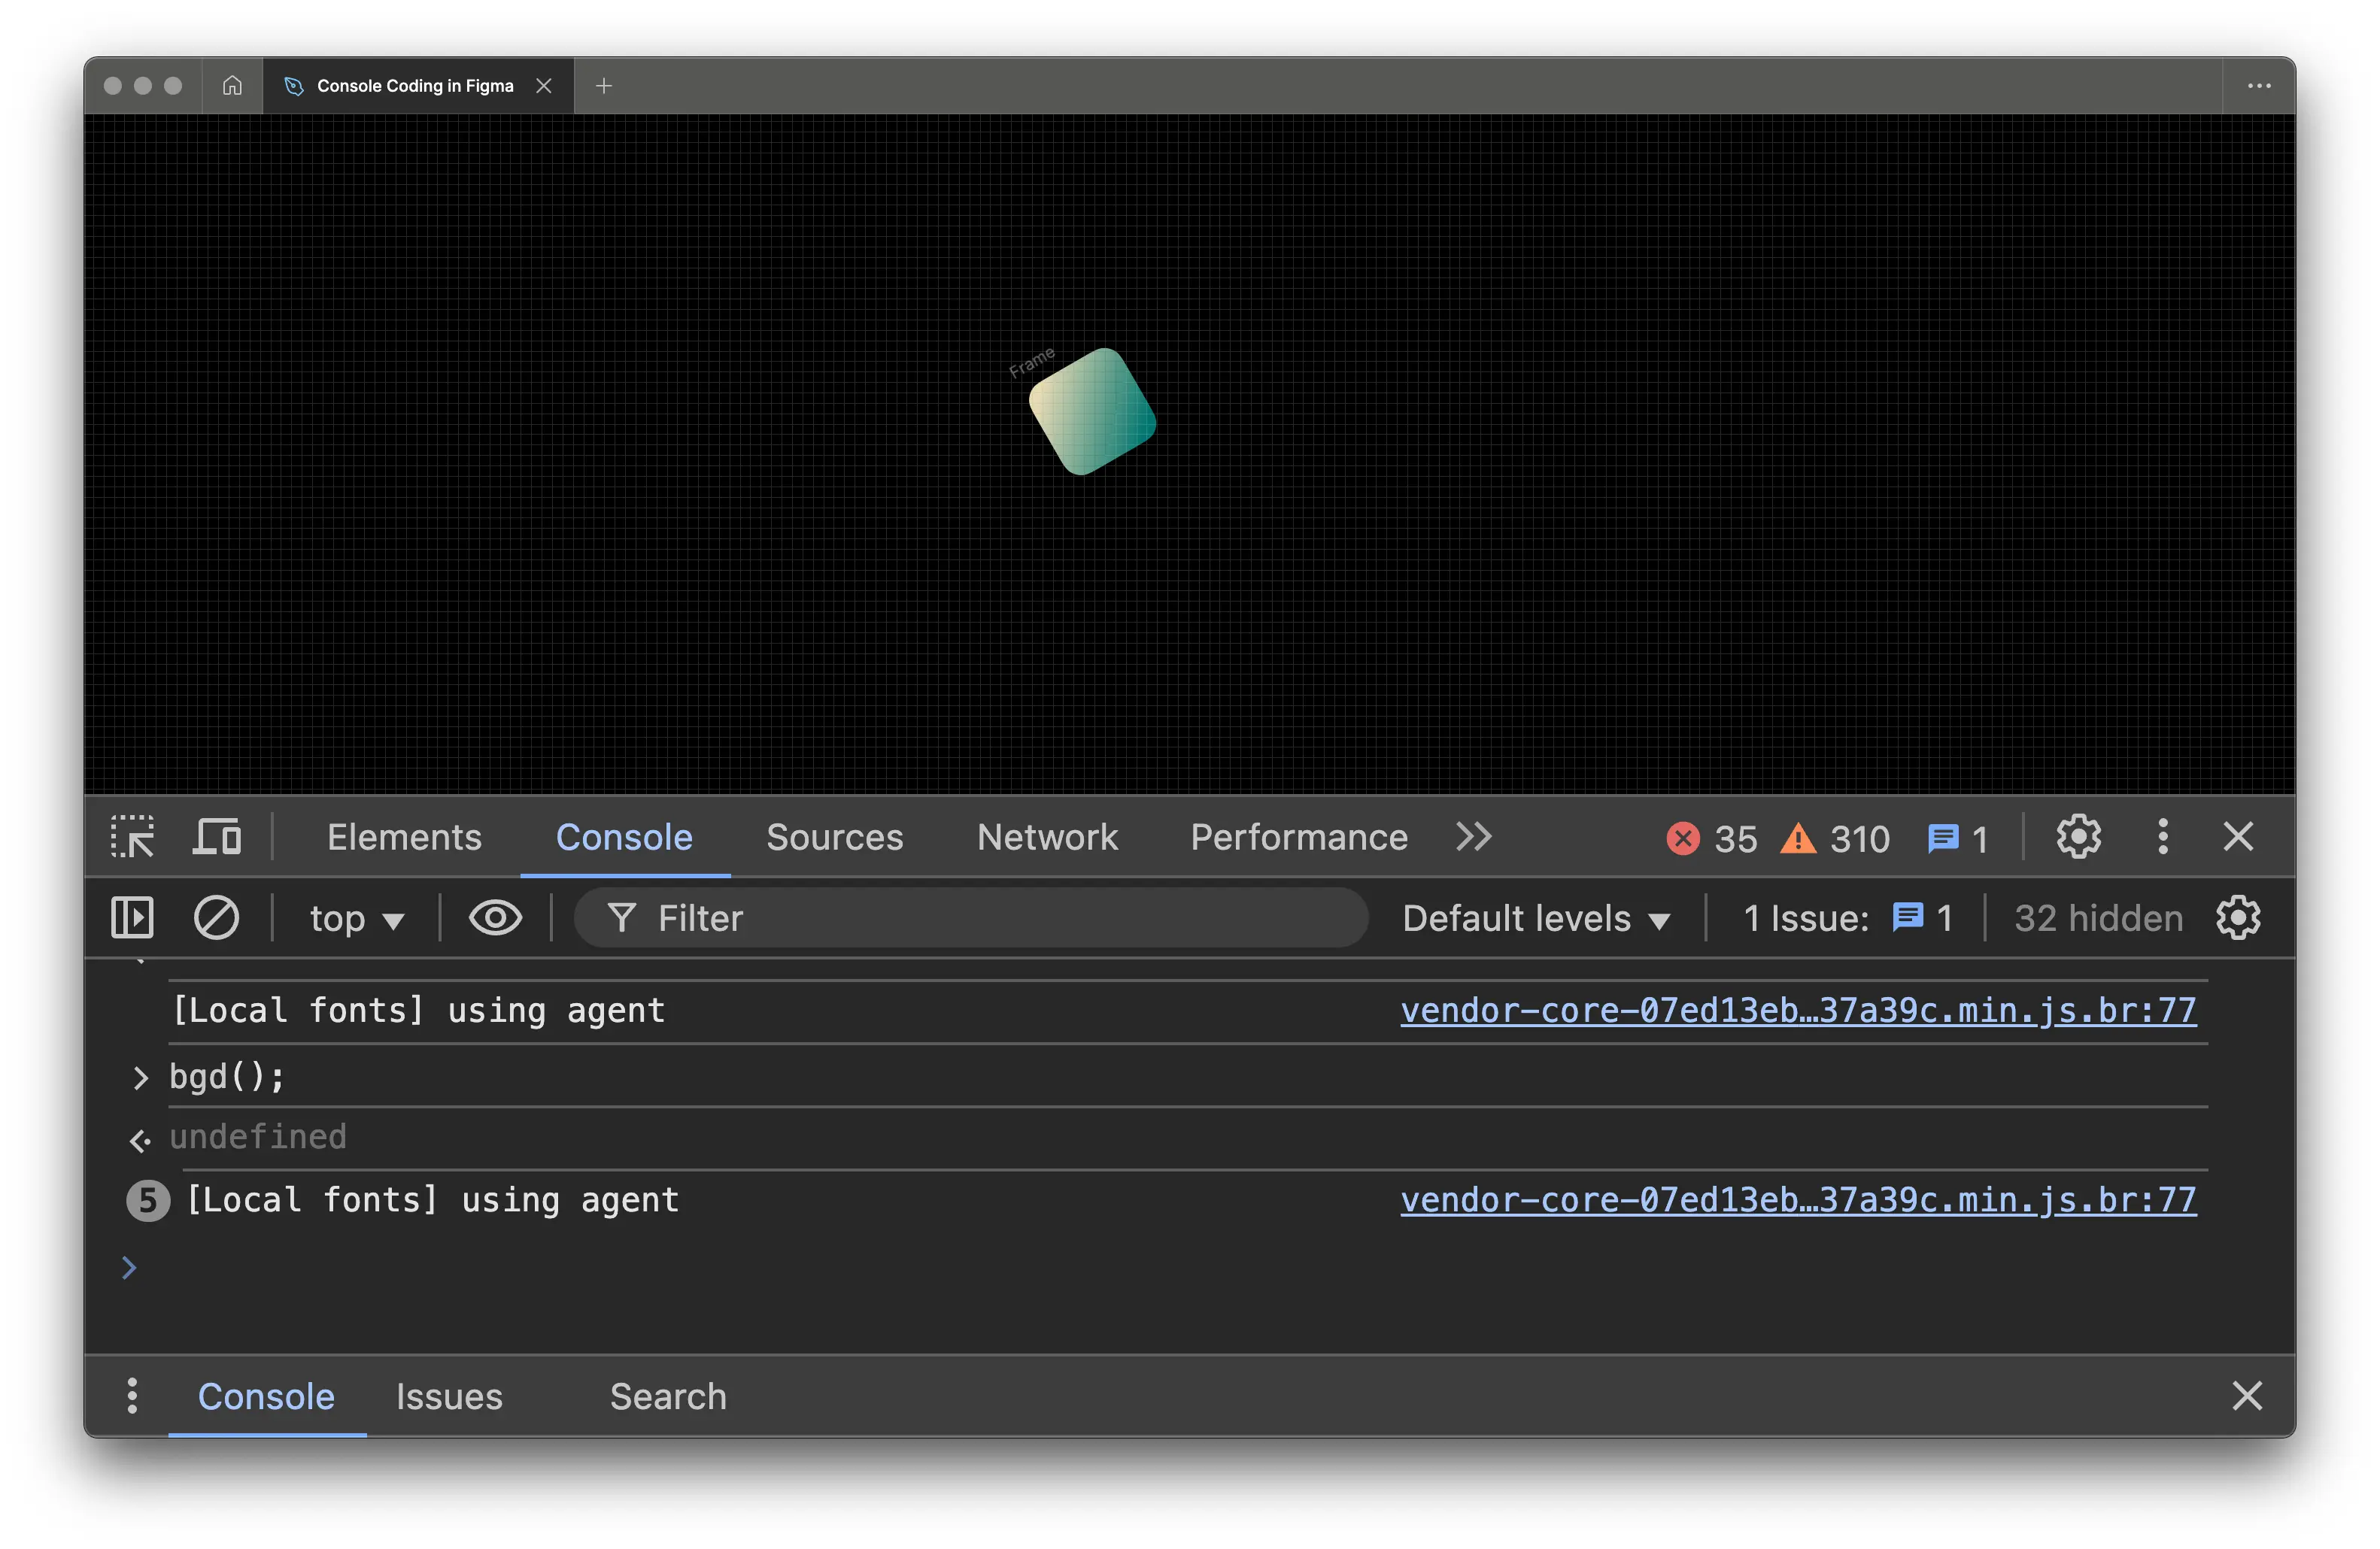Screen dimensions: 2380x1549
Task: Expand more DevTools tabs chevron
Action: point(1473,838)
